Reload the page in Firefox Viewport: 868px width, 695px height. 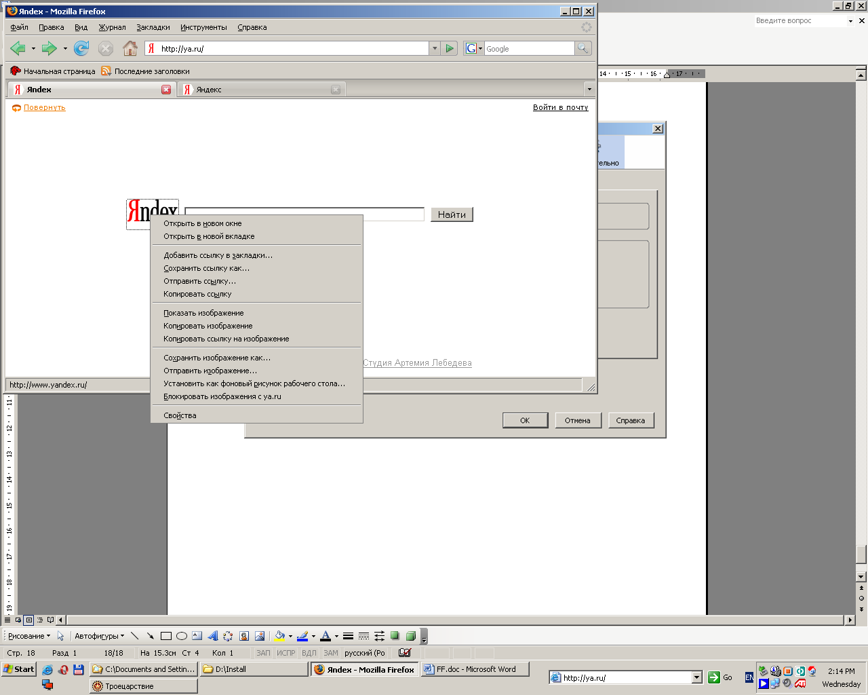pyautogui.click(x=81, y=48)
